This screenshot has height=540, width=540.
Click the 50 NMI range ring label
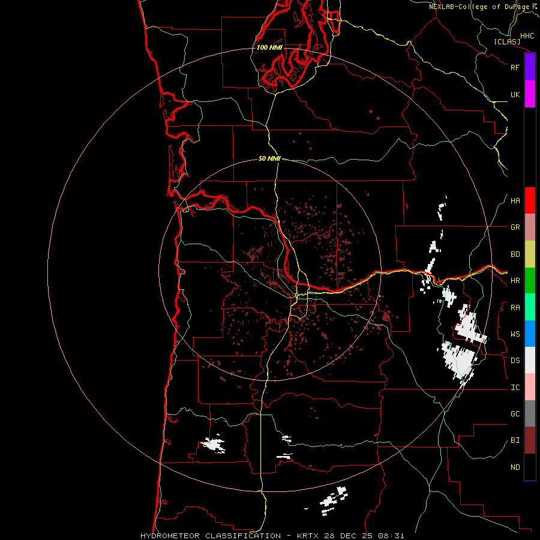click(269, 158)
